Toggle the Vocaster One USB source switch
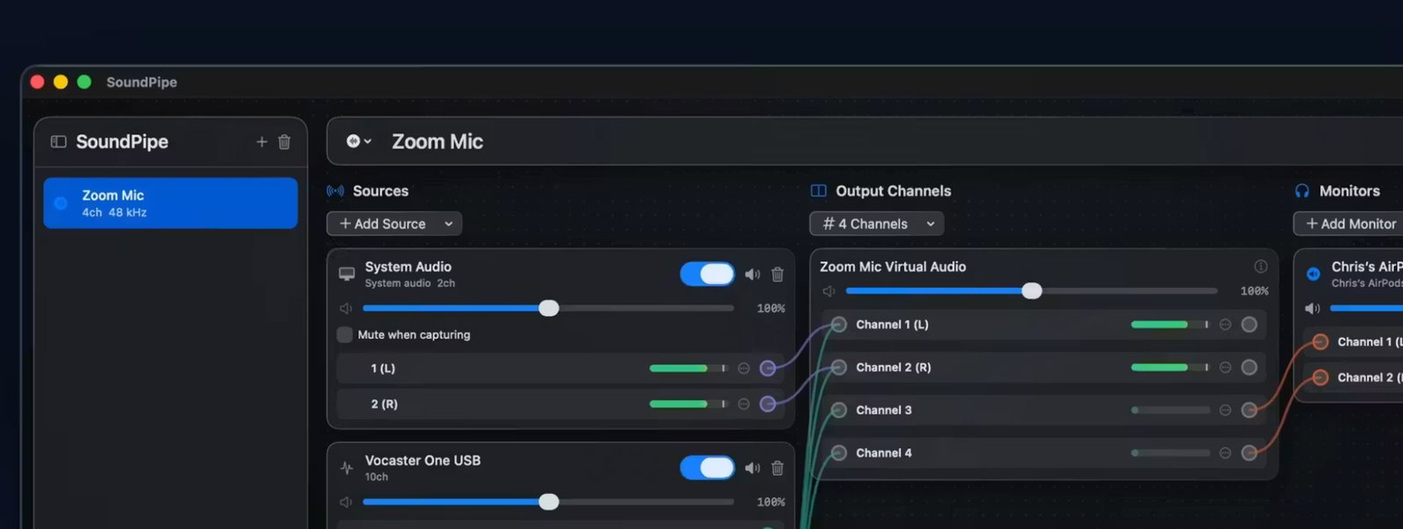The image size is (1403, 529). (708, 468)
